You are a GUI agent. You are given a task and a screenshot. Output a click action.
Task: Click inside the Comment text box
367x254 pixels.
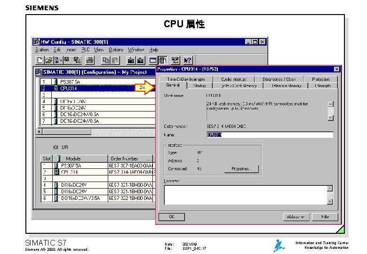tap(245, 195)
